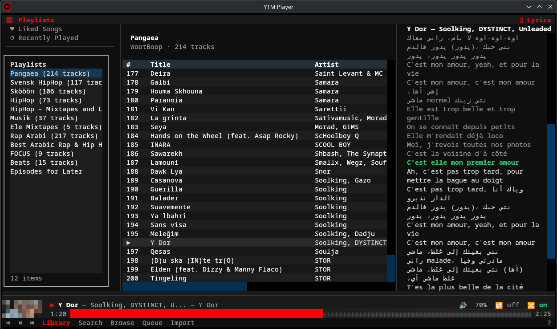Toggle the repeat mode currently set off
557x329 pixels.
coord(499,305)
